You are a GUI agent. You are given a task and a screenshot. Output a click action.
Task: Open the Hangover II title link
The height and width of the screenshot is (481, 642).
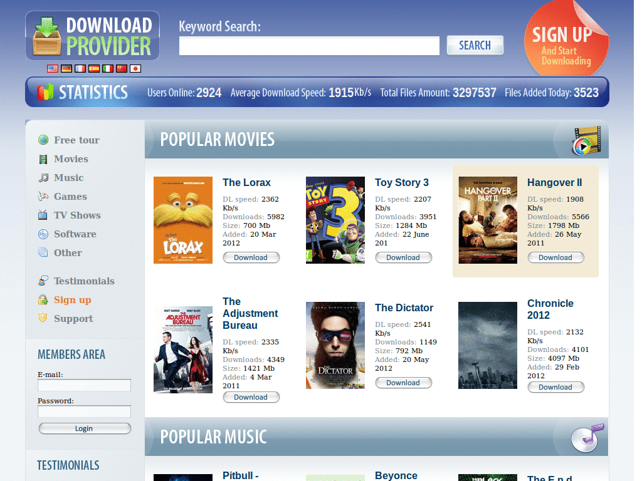coord(554,182)
